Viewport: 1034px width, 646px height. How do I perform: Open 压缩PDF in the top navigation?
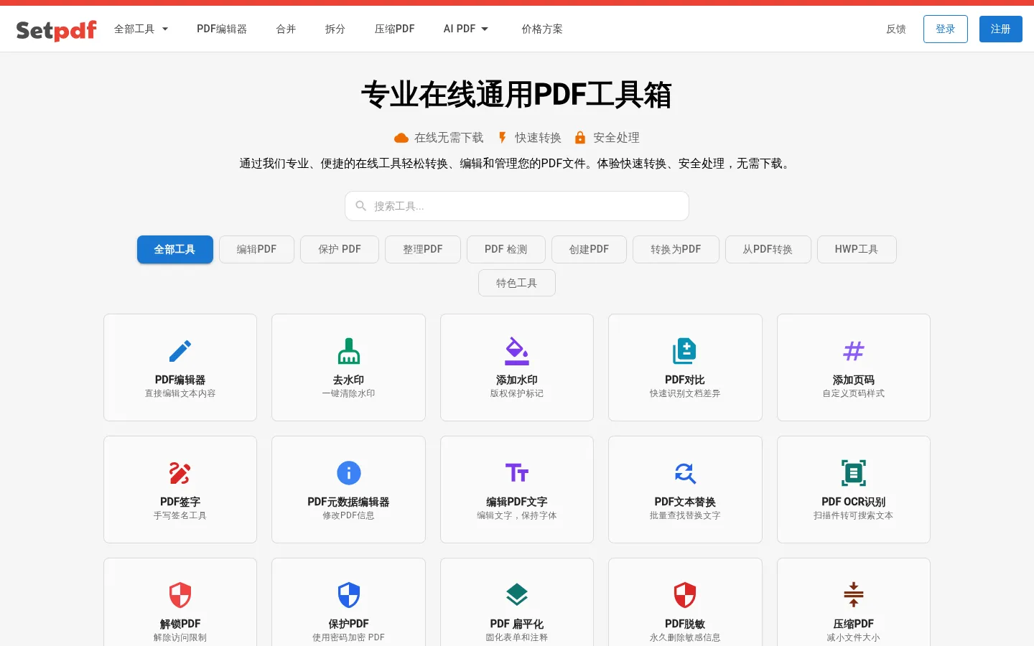pos(394,29)
